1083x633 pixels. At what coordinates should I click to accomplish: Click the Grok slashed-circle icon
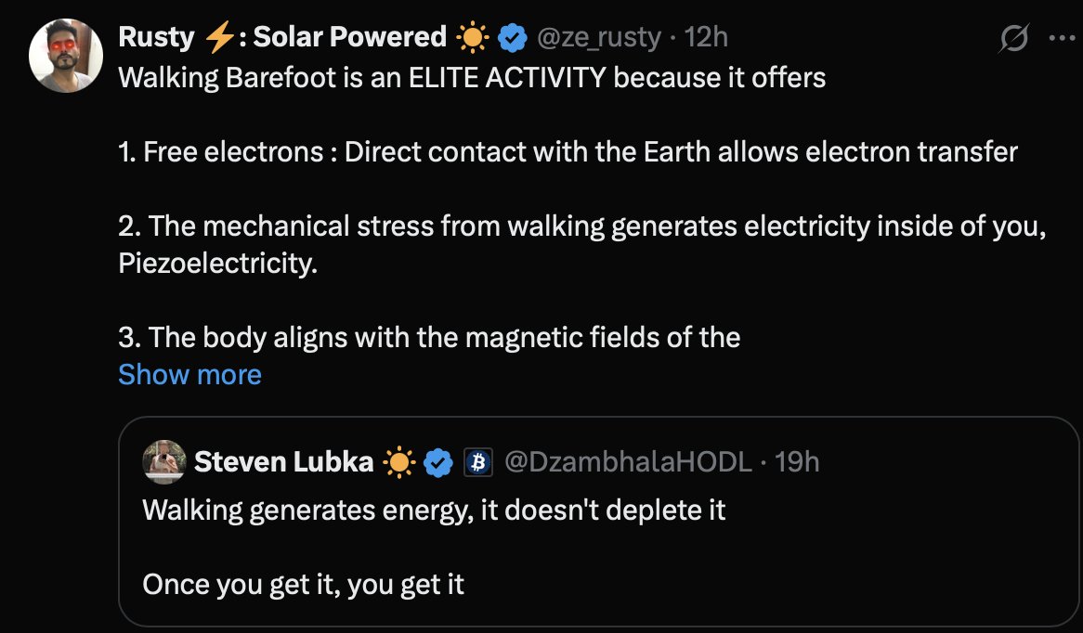click(1014, 39)
